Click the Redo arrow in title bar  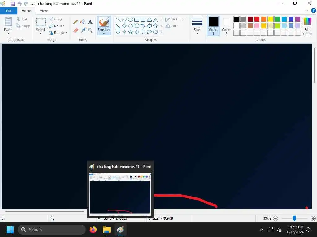[26, 4]
